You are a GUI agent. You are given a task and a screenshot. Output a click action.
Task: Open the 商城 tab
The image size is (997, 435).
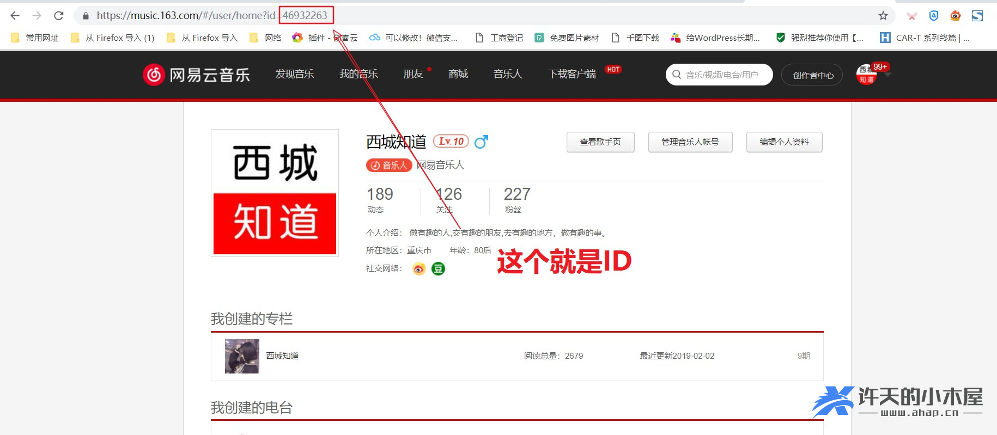pos(458,74)
